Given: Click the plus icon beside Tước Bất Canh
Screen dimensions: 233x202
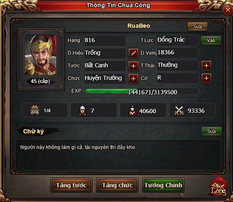Looking at the screenshot, I should 133,66.
